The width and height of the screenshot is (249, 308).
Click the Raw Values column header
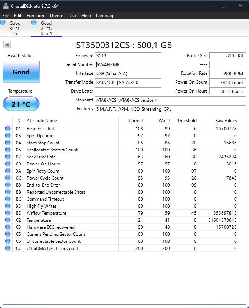[219, 121]
